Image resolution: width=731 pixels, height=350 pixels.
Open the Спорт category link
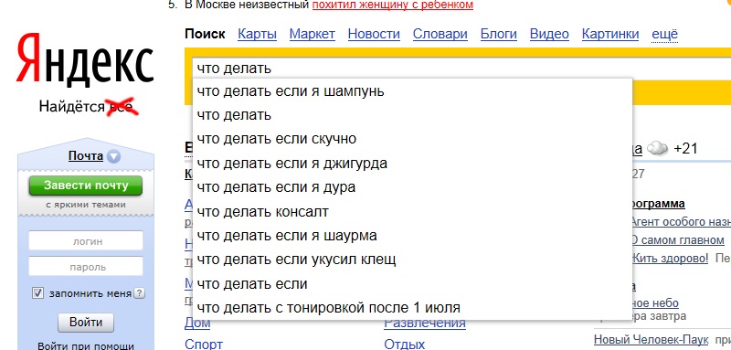(x=204, y=345)
